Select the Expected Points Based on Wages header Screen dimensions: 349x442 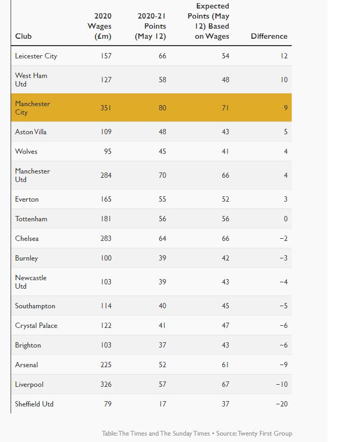pyautogui.click(x=208, y=21)
